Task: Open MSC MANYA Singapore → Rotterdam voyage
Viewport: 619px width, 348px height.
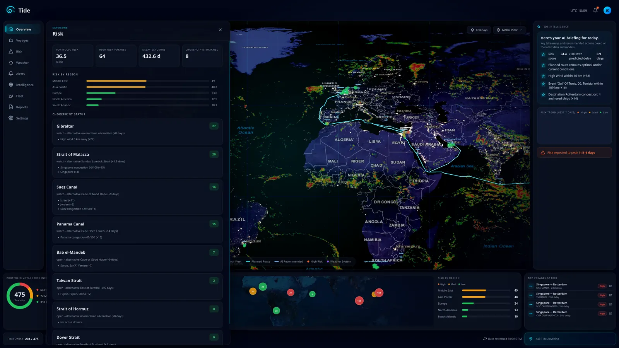Action: tap(570, 286)
